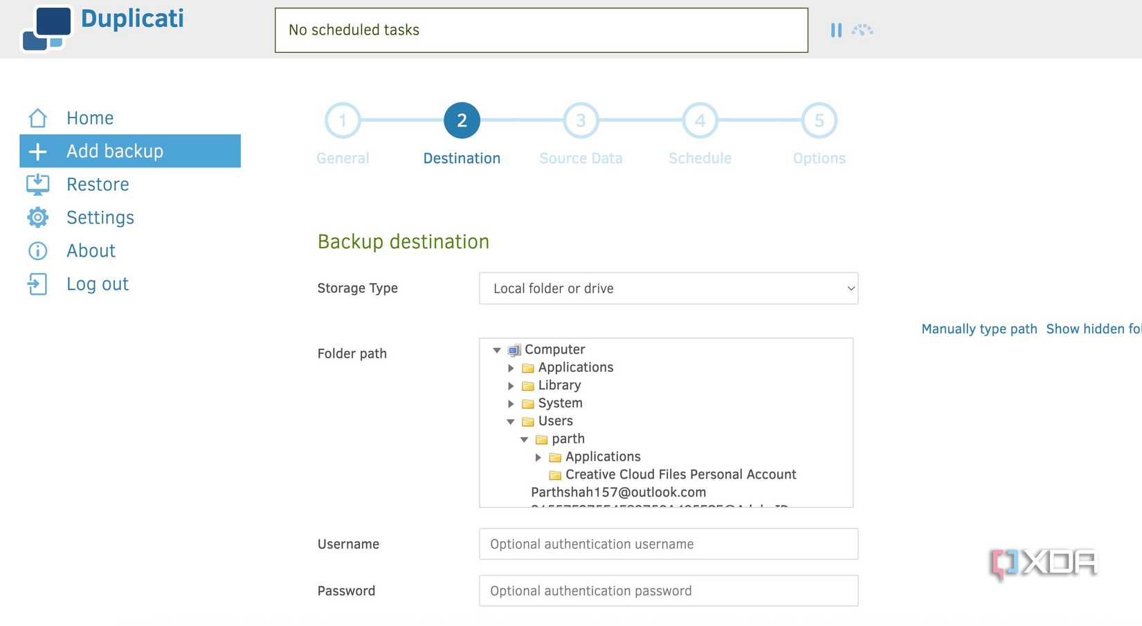
Task: Click Show hidden folders link
Action: (x=1094, y=329)
